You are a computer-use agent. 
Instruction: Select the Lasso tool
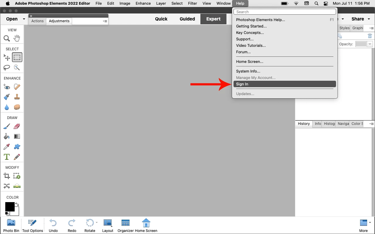(x=7, y=68)
